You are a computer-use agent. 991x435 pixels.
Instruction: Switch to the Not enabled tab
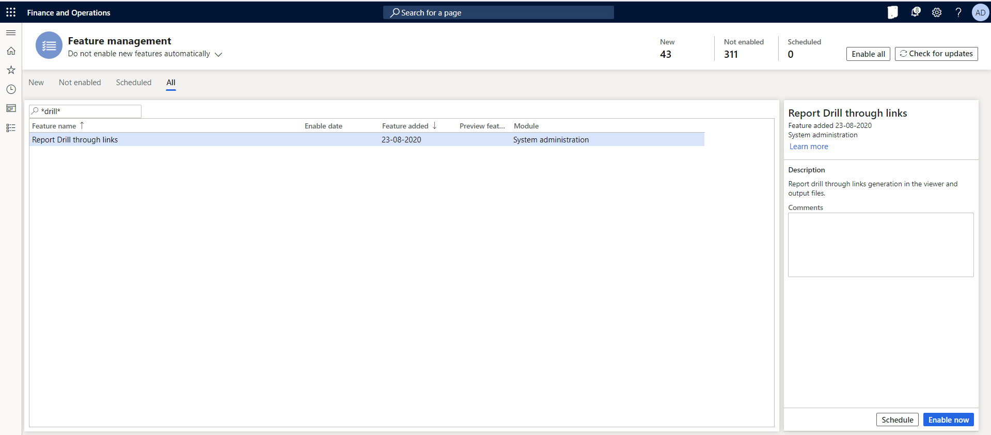point(80,83)
